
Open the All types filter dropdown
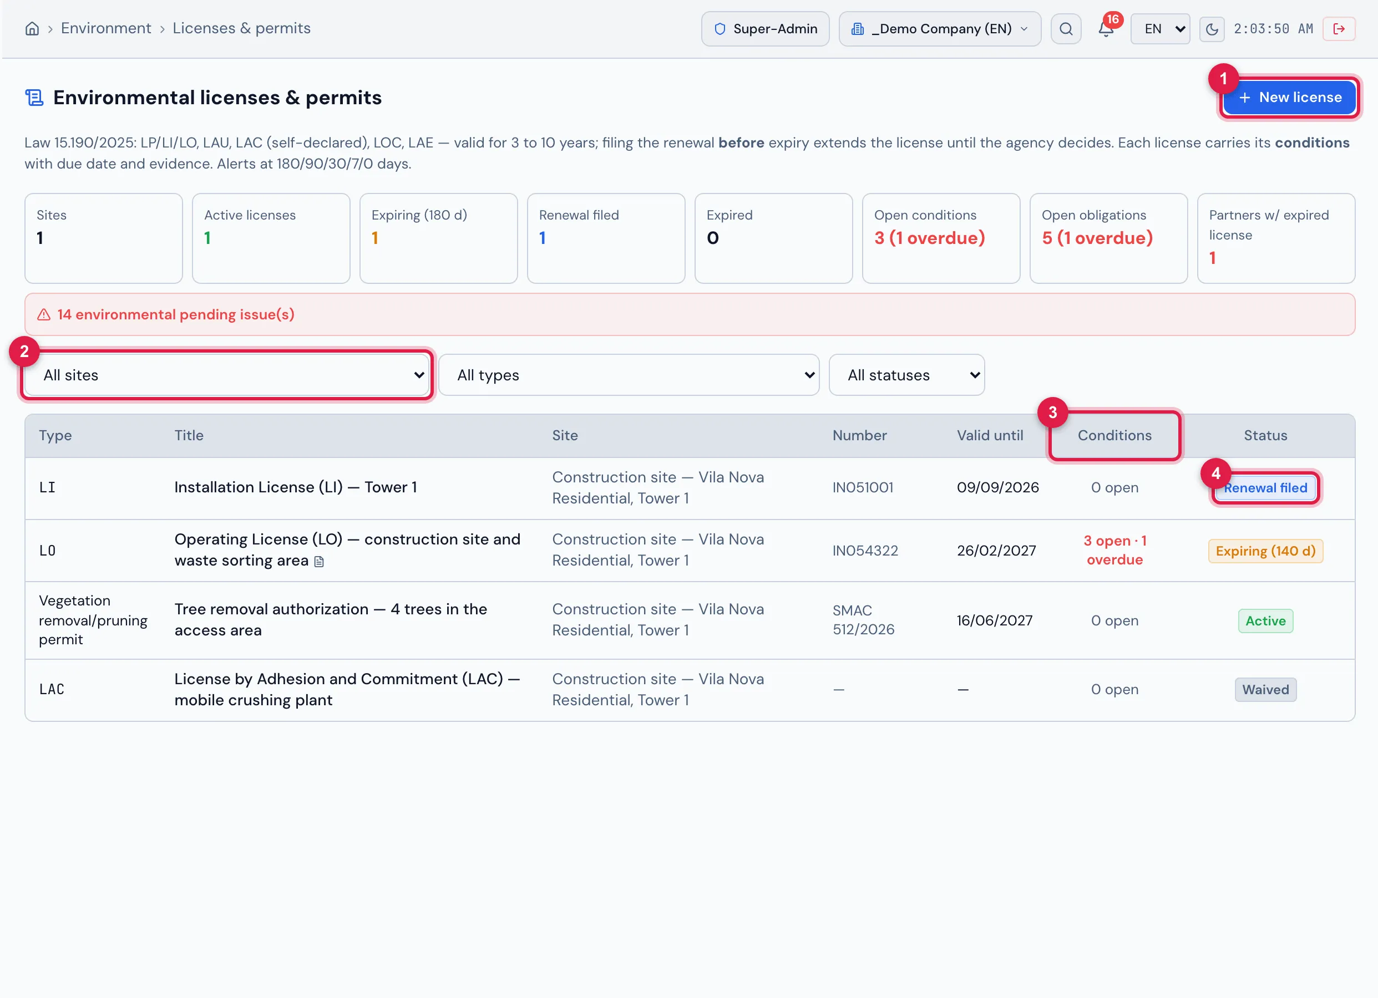pyautogui.click(x=628, y=375)
